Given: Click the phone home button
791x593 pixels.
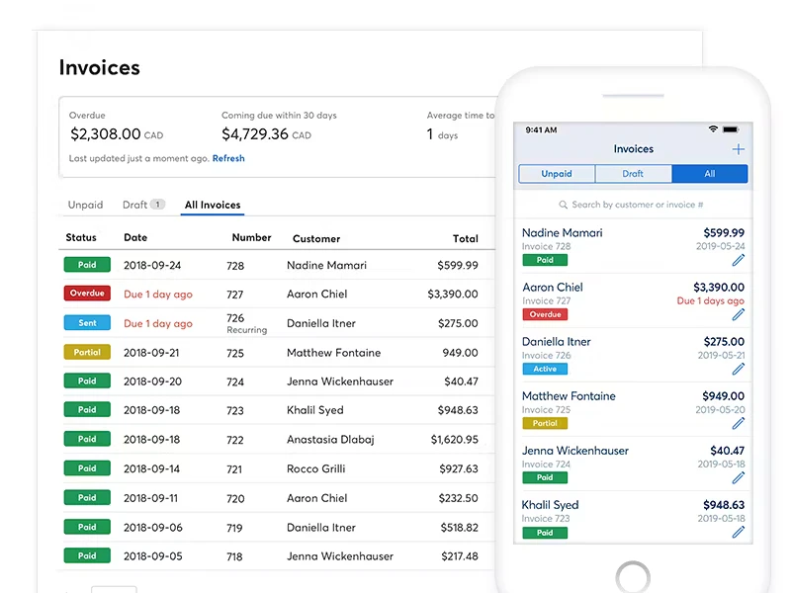Looking at the screenshot, I should coord(633,577).
